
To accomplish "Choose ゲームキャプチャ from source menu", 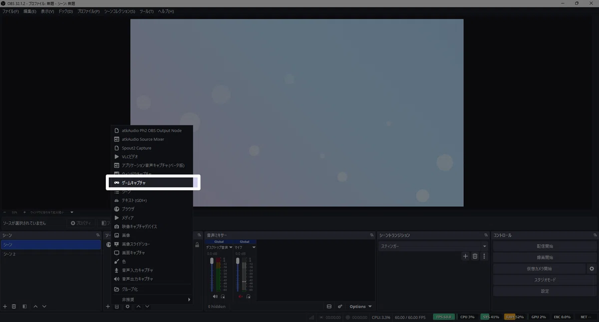I will [152, 183].
